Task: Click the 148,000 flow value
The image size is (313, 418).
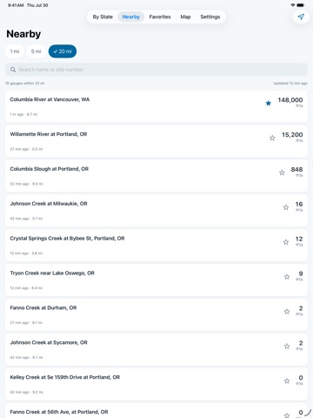Action: 290,100
